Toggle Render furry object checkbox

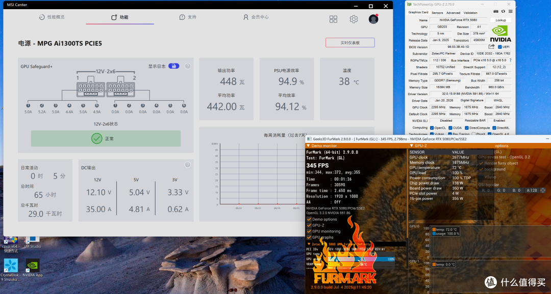coord(481,163)
